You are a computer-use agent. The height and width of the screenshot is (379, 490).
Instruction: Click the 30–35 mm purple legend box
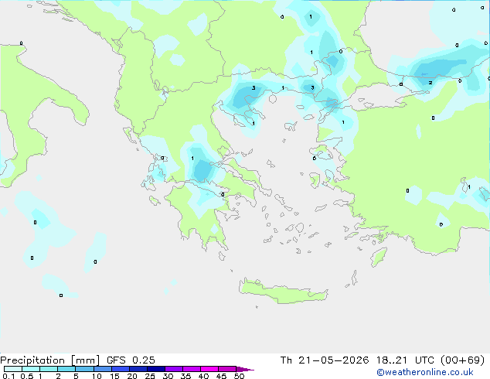[174, 369]
